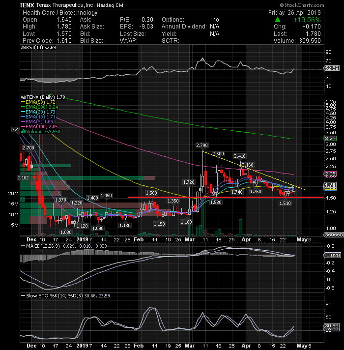Click the Volume 359,550 legend entry
This screenshot has height=350, width=344.
pyautogui.click(x=41, y=131)
